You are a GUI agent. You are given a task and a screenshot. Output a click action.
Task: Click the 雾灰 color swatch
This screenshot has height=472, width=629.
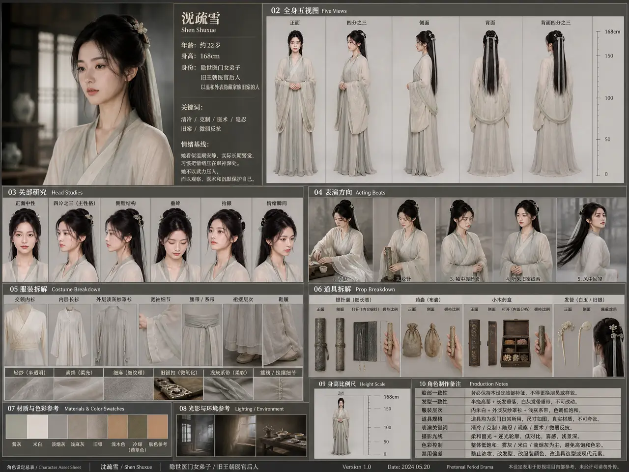(x=16, y=427)
